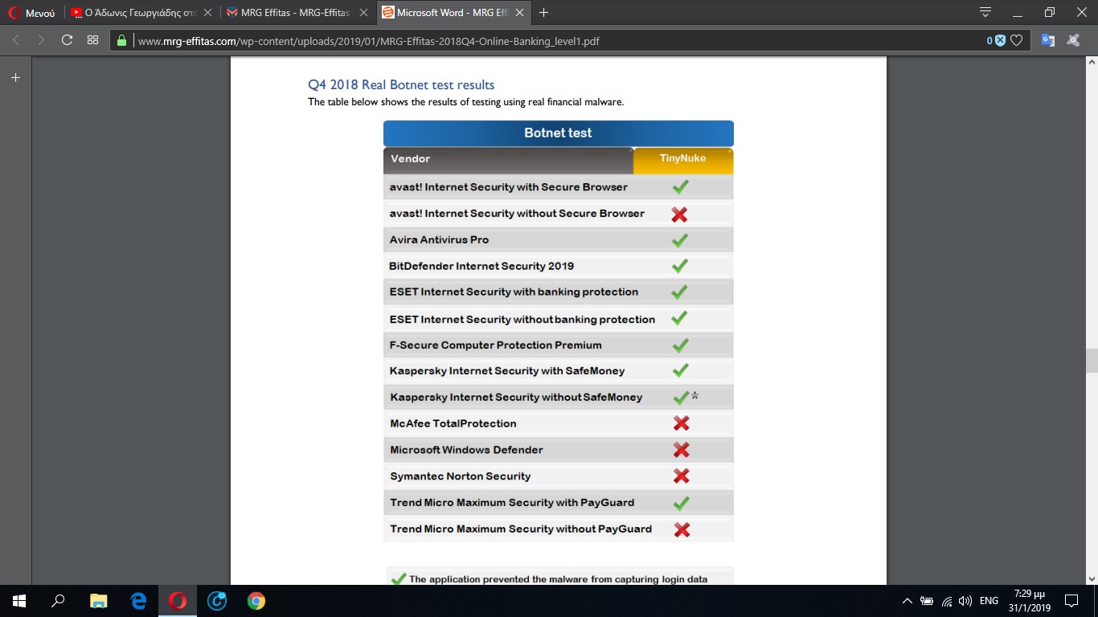Screen dimensions: 1098x617
Task: Reload the current page
Action: 67,40
